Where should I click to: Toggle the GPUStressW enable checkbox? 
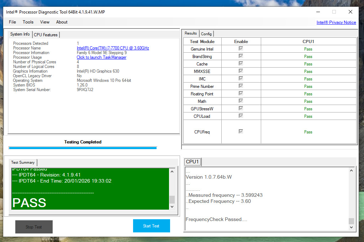click(241, 108)
